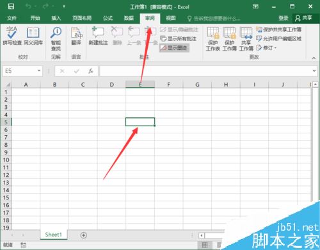Go to 上一条 previous comment

(134, 36)
